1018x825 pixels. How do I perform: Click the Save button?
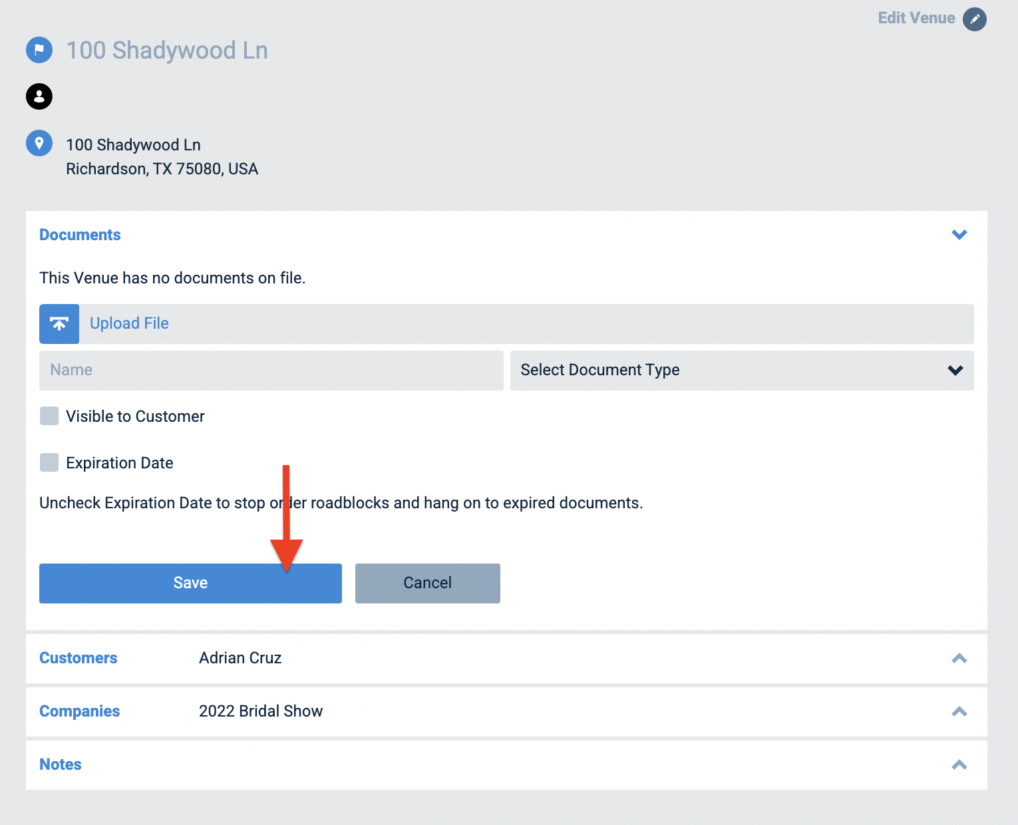[x=190, y=583]
